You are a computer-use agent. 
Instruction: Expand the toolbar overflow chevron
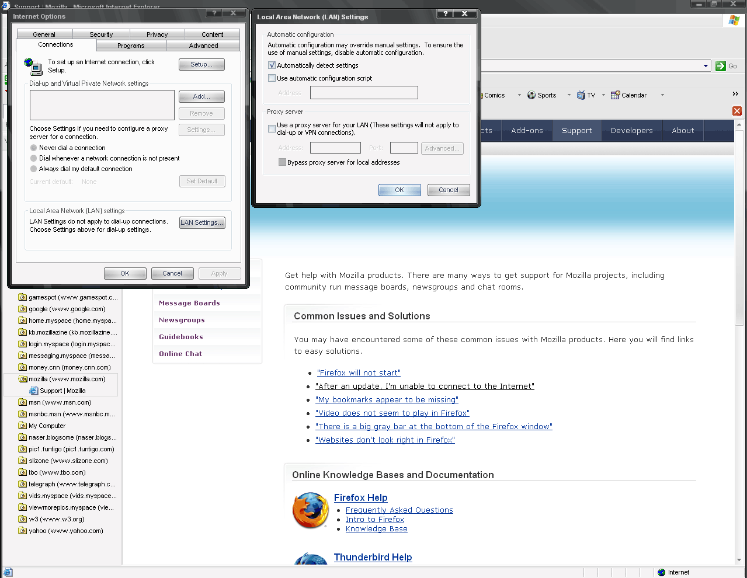pos(735,94)
